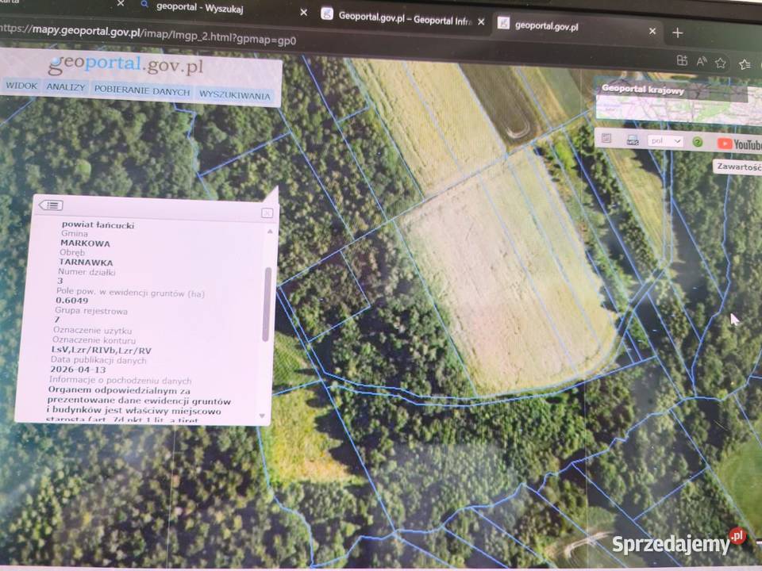Open the WYSZUKIWANIA menu
762x571 pixels.
pyautogui.click(x=235, y=95)
